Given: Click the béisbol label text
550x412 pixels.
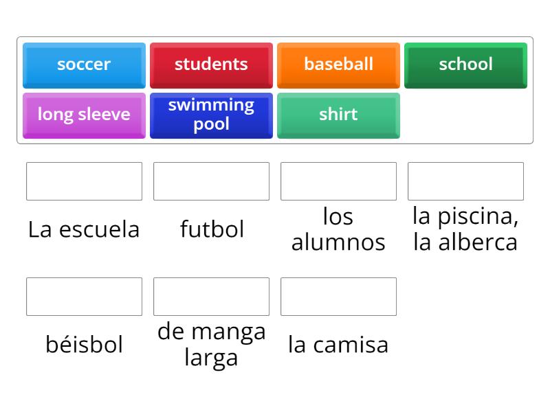Looking at the screenshot, I should point(83,345).
